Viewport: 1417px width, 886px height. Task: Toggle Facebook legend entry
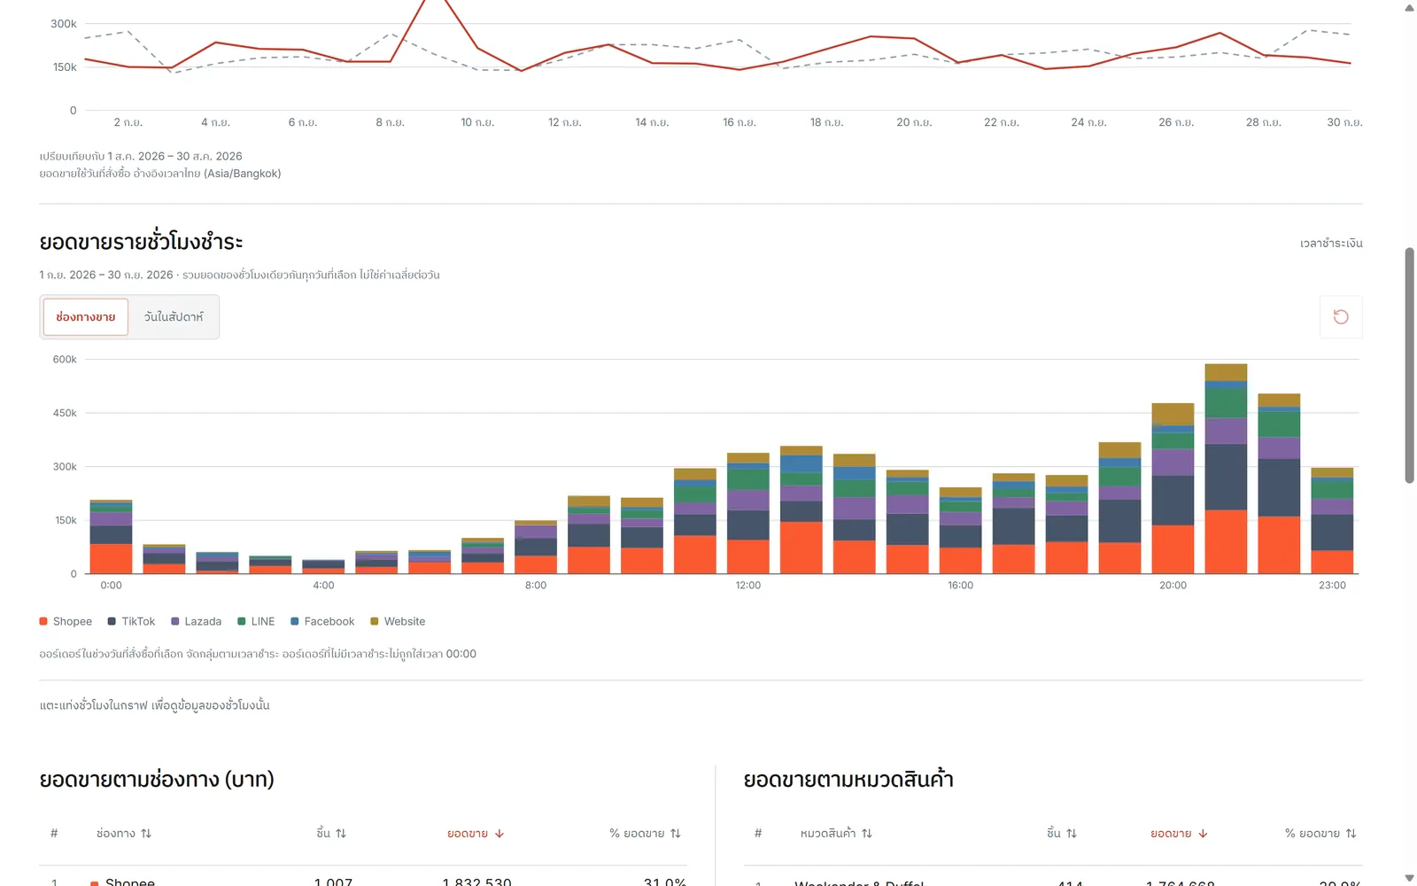322,621
